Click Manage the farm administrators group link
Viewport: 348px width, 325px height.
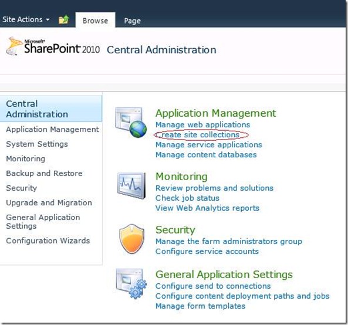coord(229,241)
